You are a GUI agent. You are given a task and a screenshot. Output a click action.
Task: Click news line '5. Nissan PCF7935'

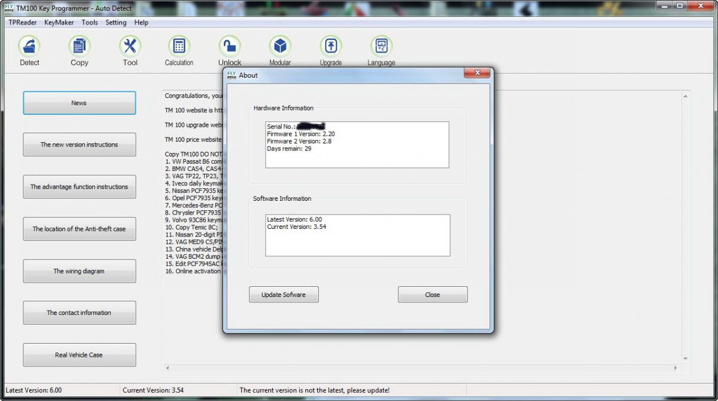(194, 191)
